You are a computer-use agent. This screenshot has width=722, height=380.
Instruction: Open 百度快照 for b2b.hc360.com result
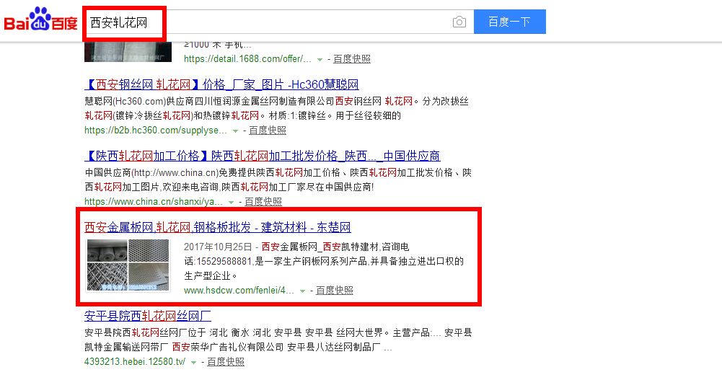[268, 131]
